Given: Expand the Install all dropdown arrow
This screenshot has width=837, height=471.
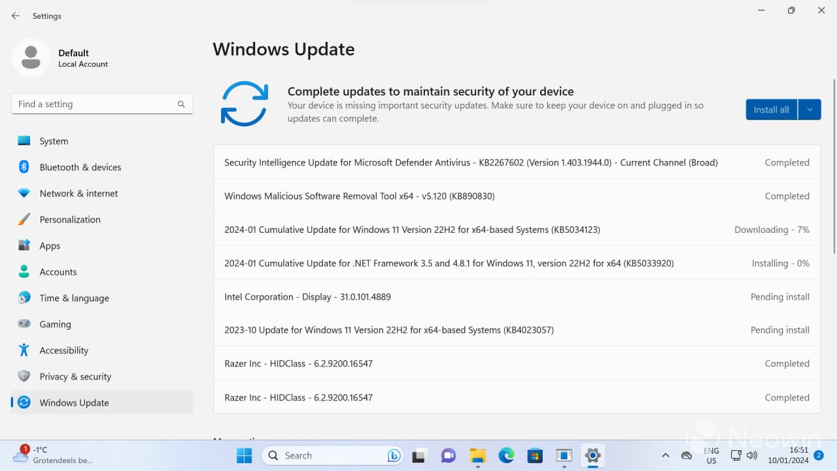Looking at the screenshot, I should coord(810,110).
